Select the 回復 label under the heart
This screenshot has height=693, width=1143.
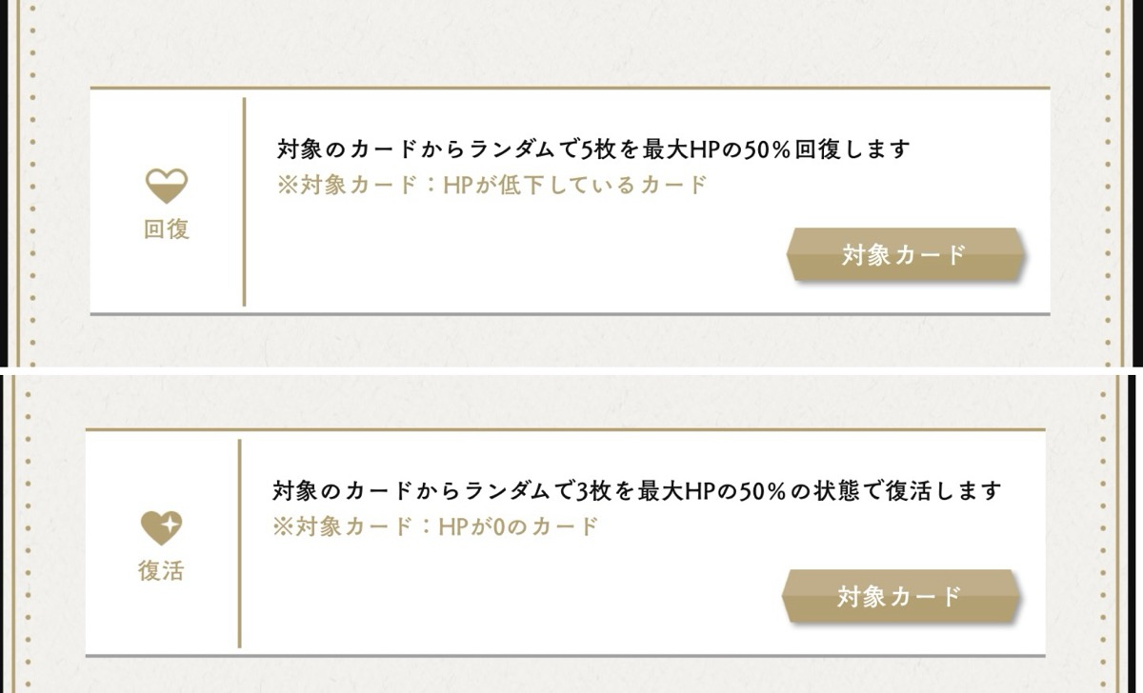[x=166, y=229]
